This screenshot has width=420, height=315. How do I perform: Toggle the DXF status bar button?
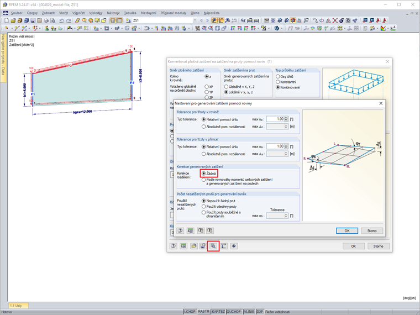coord(260,312)
